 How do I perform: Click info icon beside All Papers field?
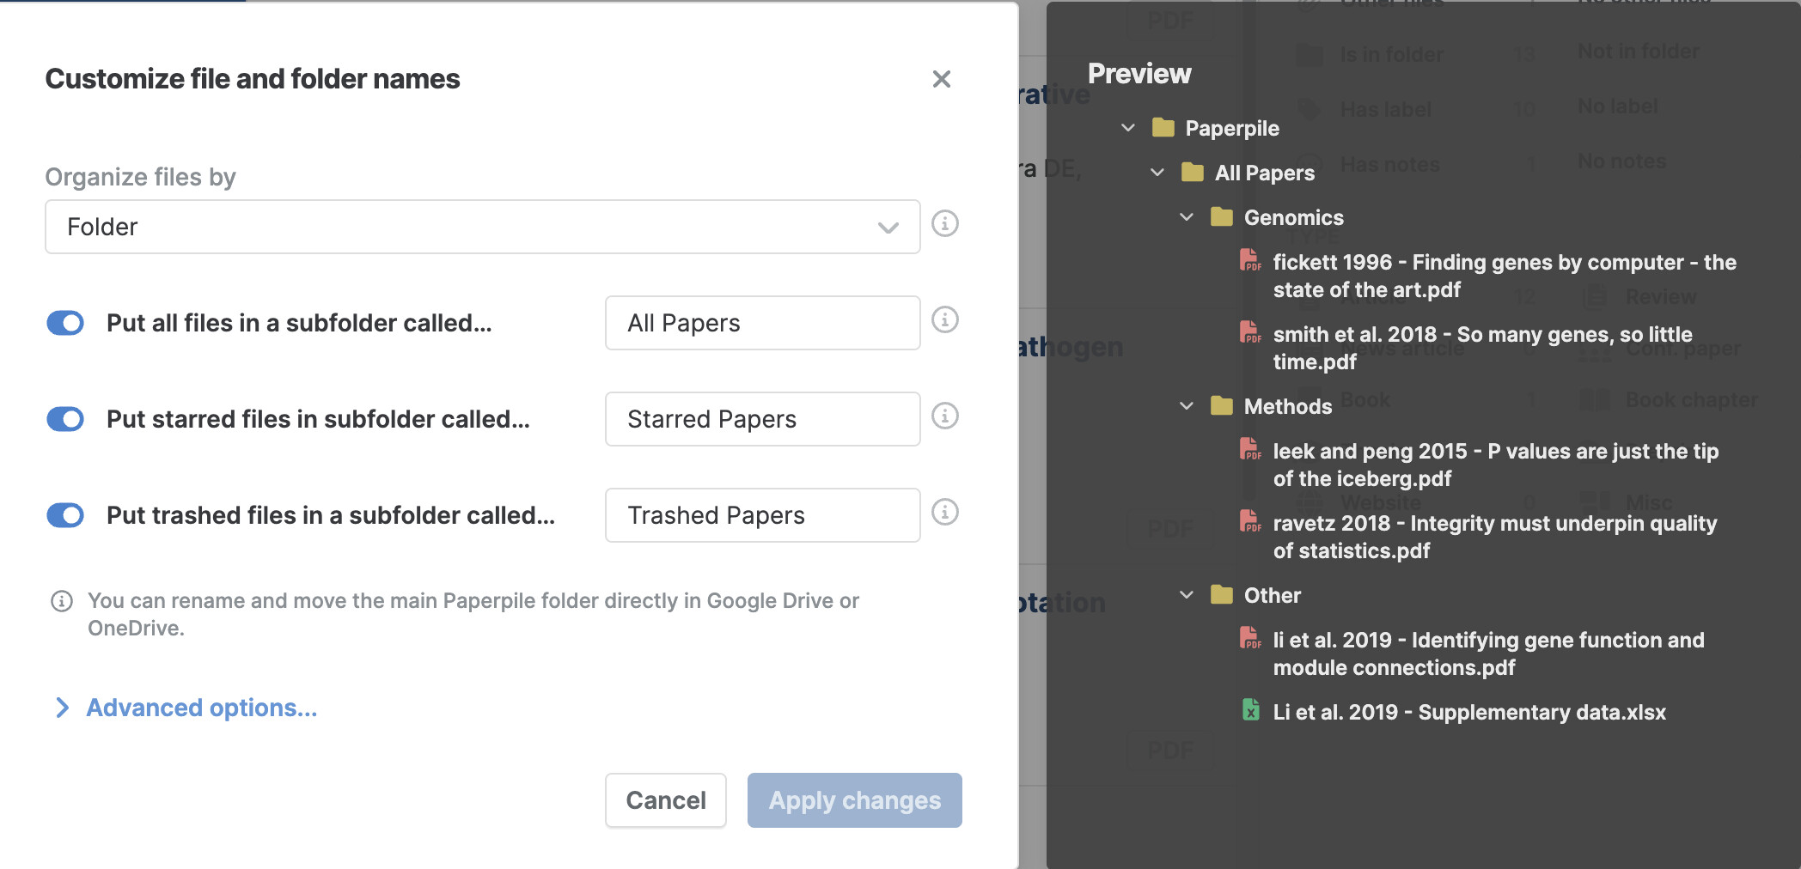tap(945, 320)
